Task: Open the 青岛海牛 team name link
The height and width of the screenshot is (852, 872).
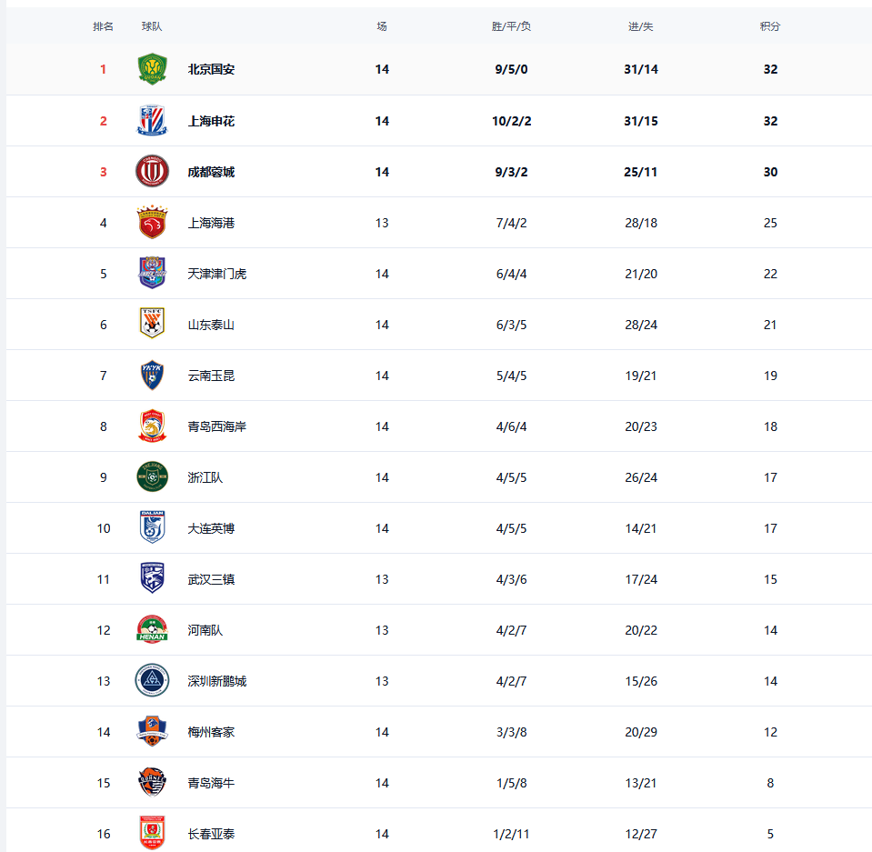Action: (211, 783)
